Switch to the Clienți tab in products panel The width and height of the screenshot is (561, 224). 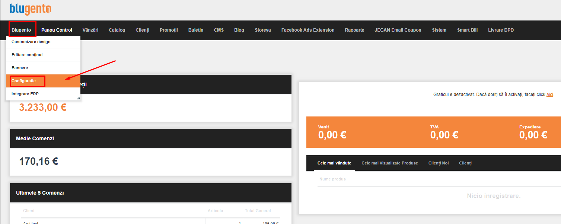tap(465, 163)
